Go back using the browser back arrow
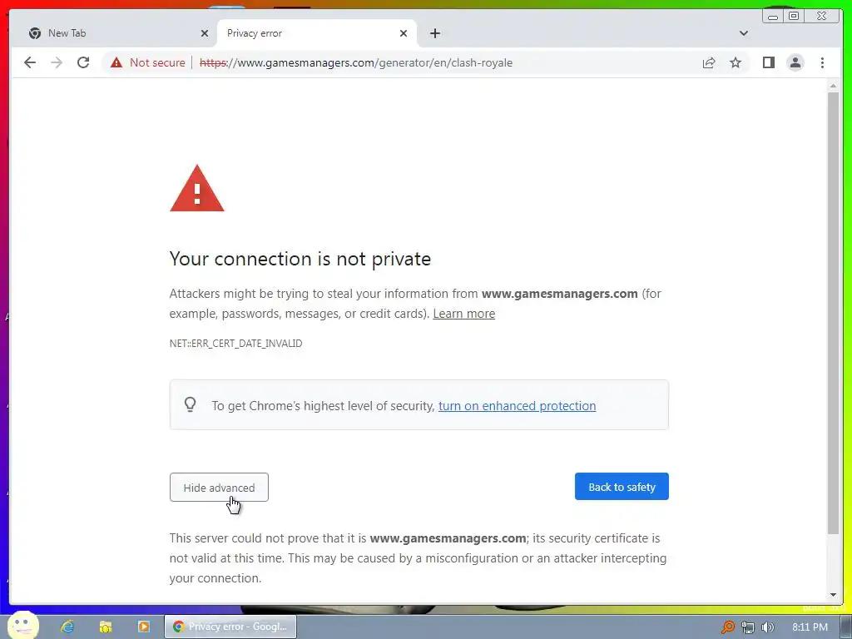 pos(30,62)
